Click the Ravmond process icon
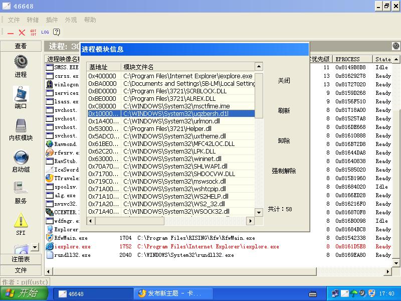Image resolution: width=401 pixels, height=301 pixels. [49, 144]
